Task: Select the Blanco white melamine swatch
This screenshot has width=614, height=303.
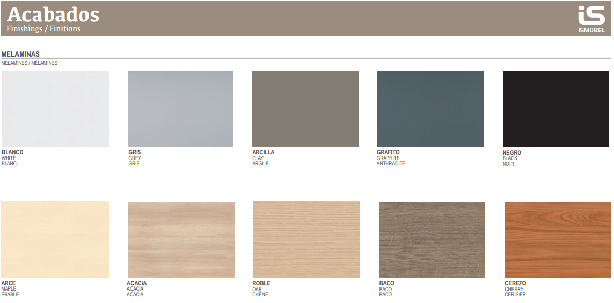Action: [x=55, y=109]
